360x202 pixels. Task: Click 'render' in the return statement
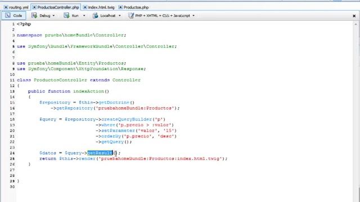pyautogui.click(x=87, y=158)
